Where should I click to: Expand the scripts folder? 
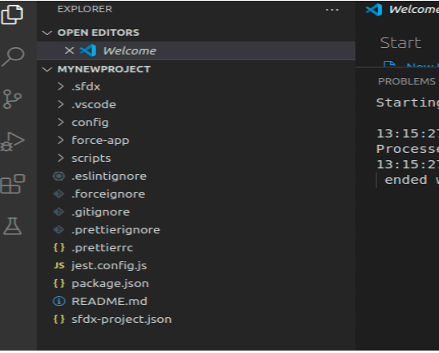point(196,158)
